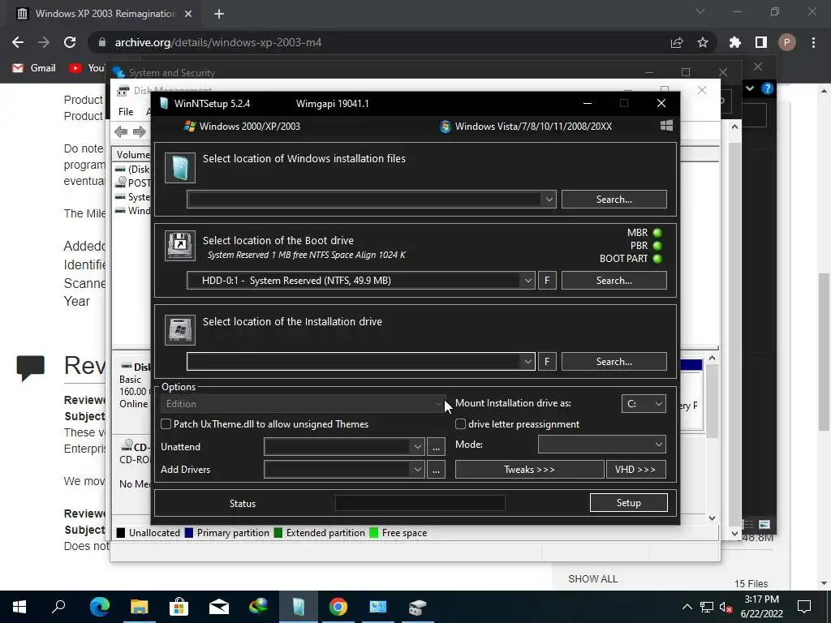This screenshot has width=831, height=623.
Task: Open VHD >>> options
Action: tap(635, 470)
